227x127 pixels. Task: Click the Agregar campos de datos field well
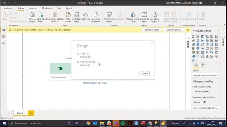tap(206, 75)
